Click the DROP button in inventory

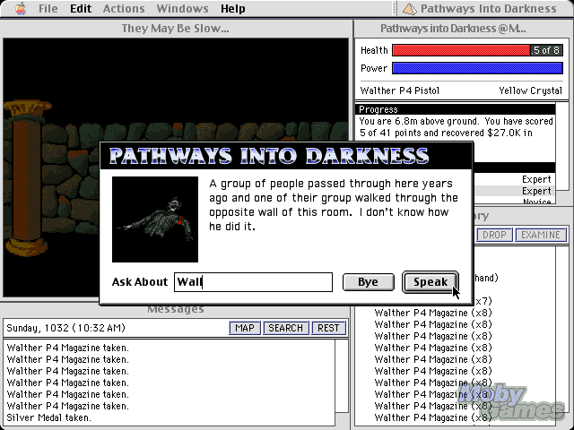click(x=494, y=235)
